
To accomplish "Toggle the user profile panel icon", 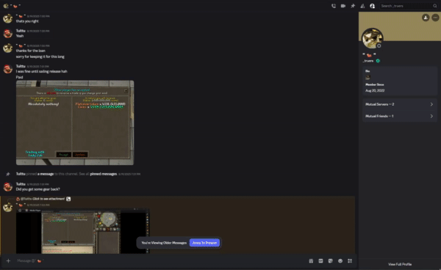I will (373, 6).
